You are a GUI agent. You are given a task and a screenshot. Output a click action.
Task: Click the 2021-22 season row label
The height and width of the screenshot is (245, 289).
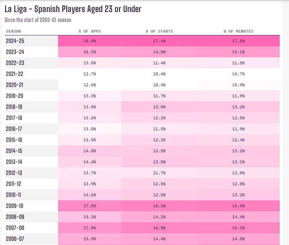[15, 74]
